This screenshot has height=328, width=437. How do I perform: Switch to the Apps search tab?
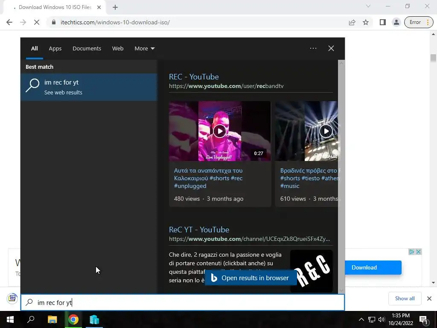point(55,49)
